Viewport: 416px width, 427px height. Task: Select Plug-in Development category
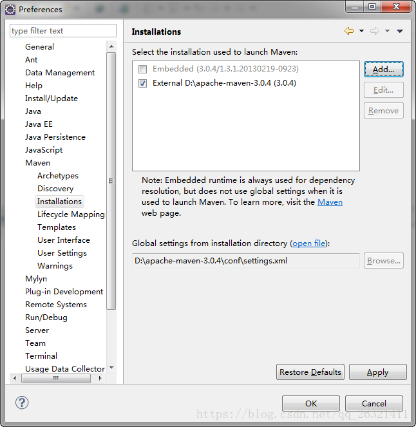(x=64, y=292)
